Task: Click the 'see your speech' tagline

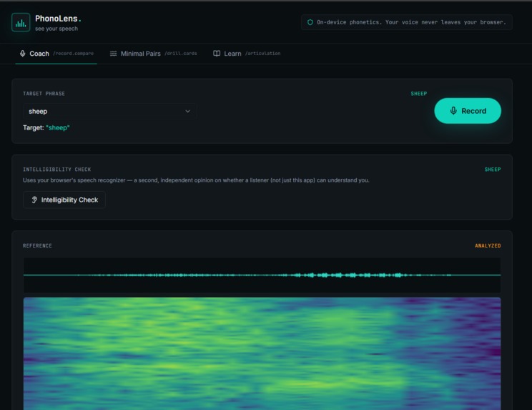Action: pos(56,29)
